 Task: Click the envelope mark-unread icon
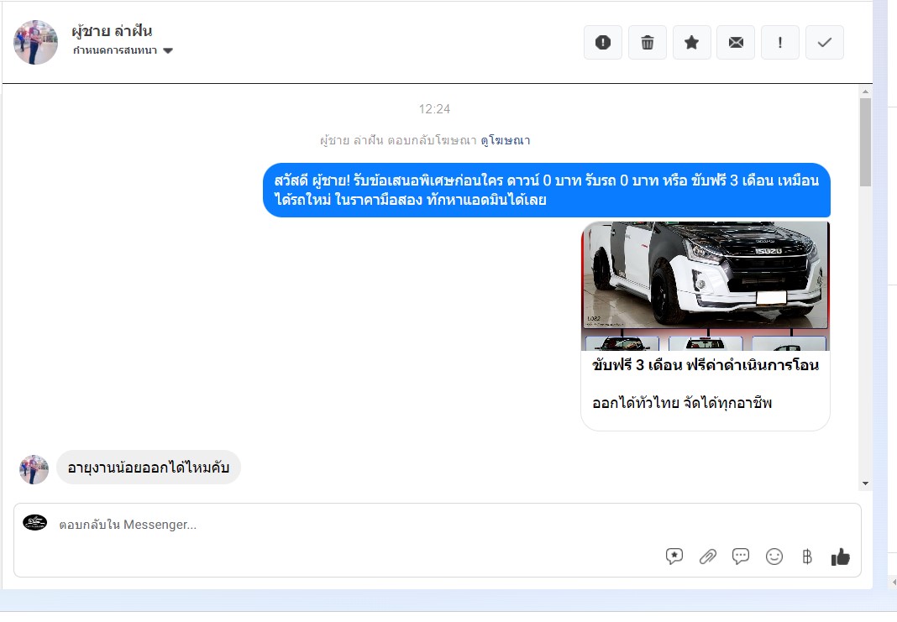pos(736,43)
